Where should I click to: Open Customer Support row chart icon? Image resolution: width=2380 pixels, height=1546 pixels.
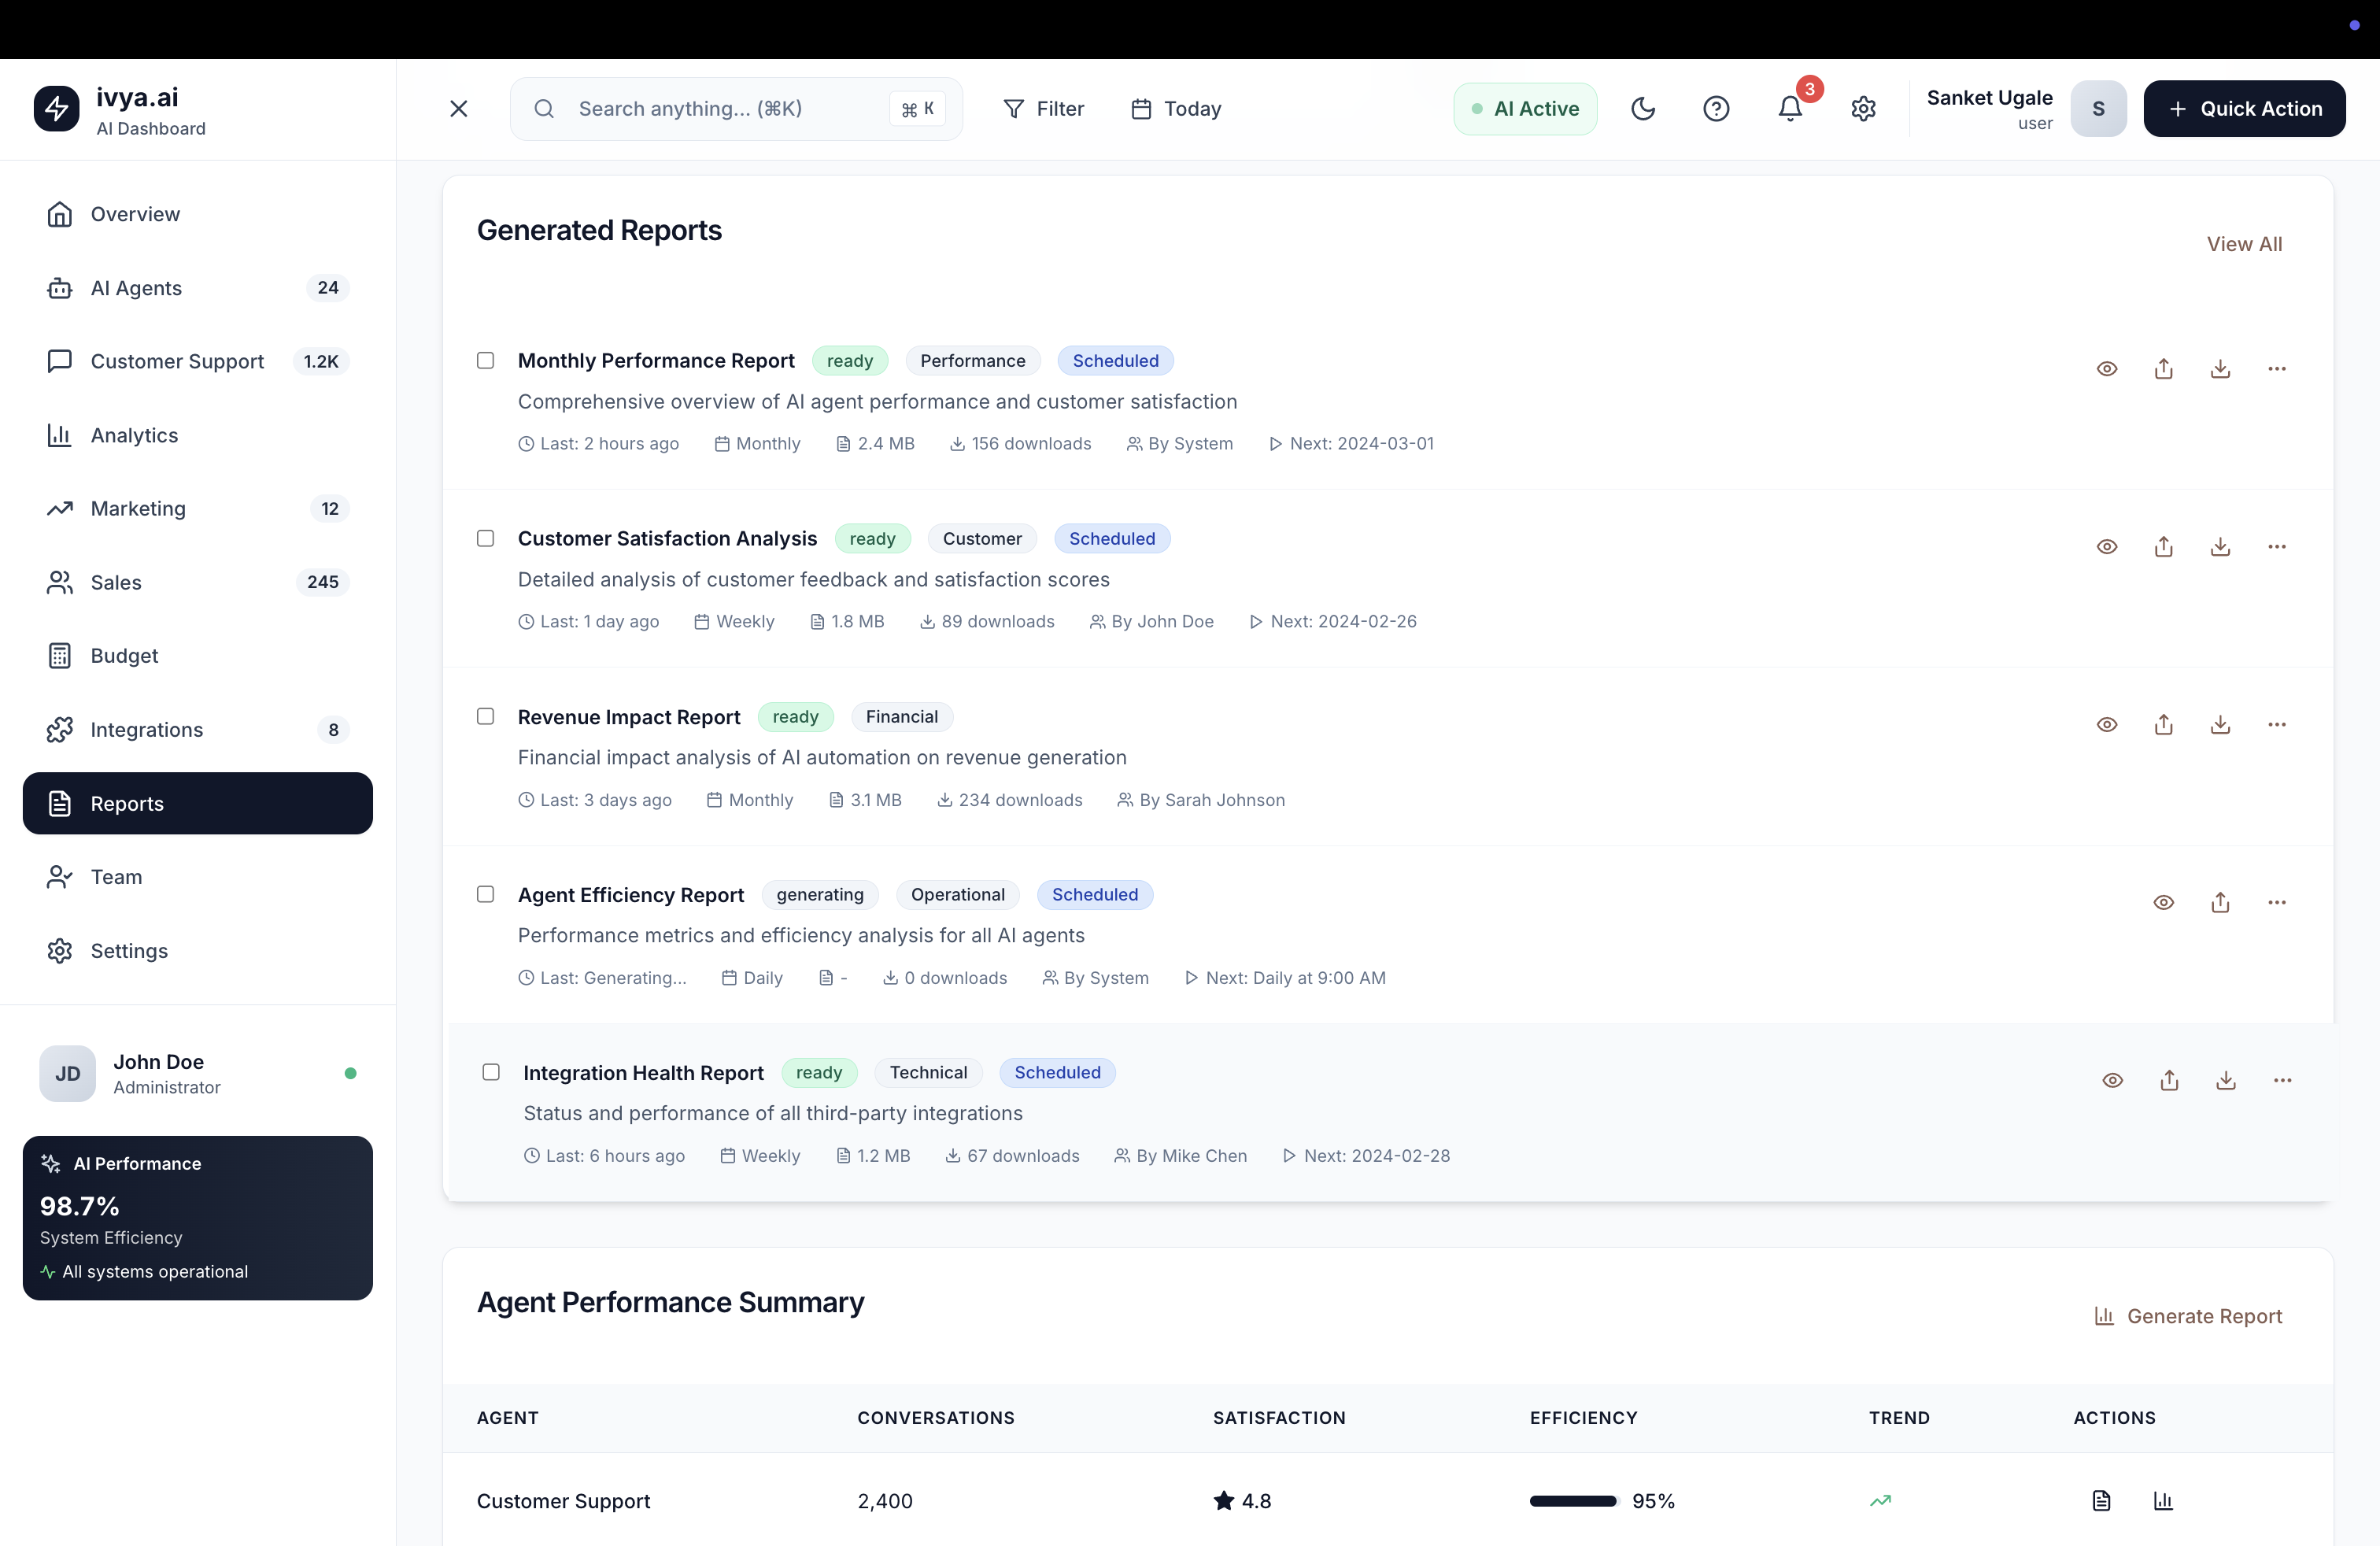coord(2163,1501)
